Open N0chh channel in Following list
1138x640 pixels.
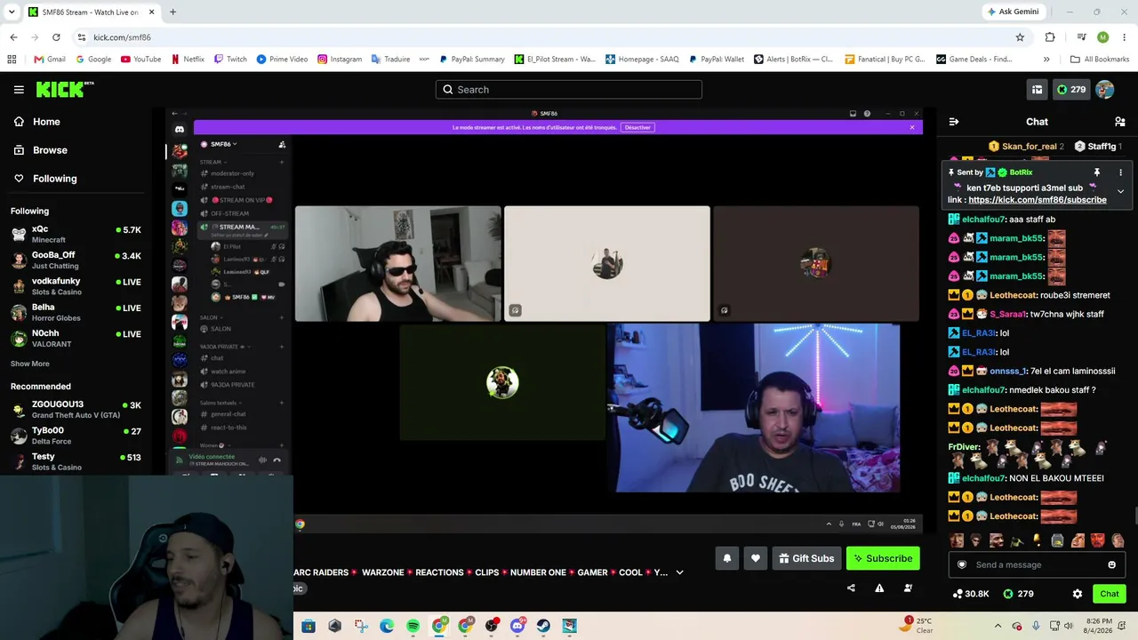point(76,339)
